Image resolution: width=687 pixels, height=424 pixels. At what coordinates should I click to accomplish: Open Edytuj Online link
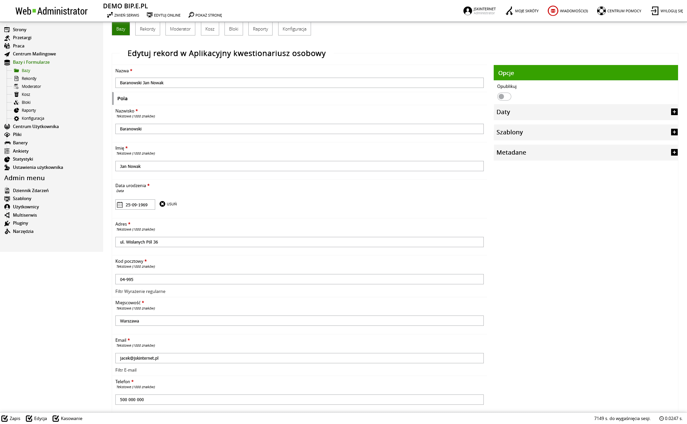click(x=164, y=15)
